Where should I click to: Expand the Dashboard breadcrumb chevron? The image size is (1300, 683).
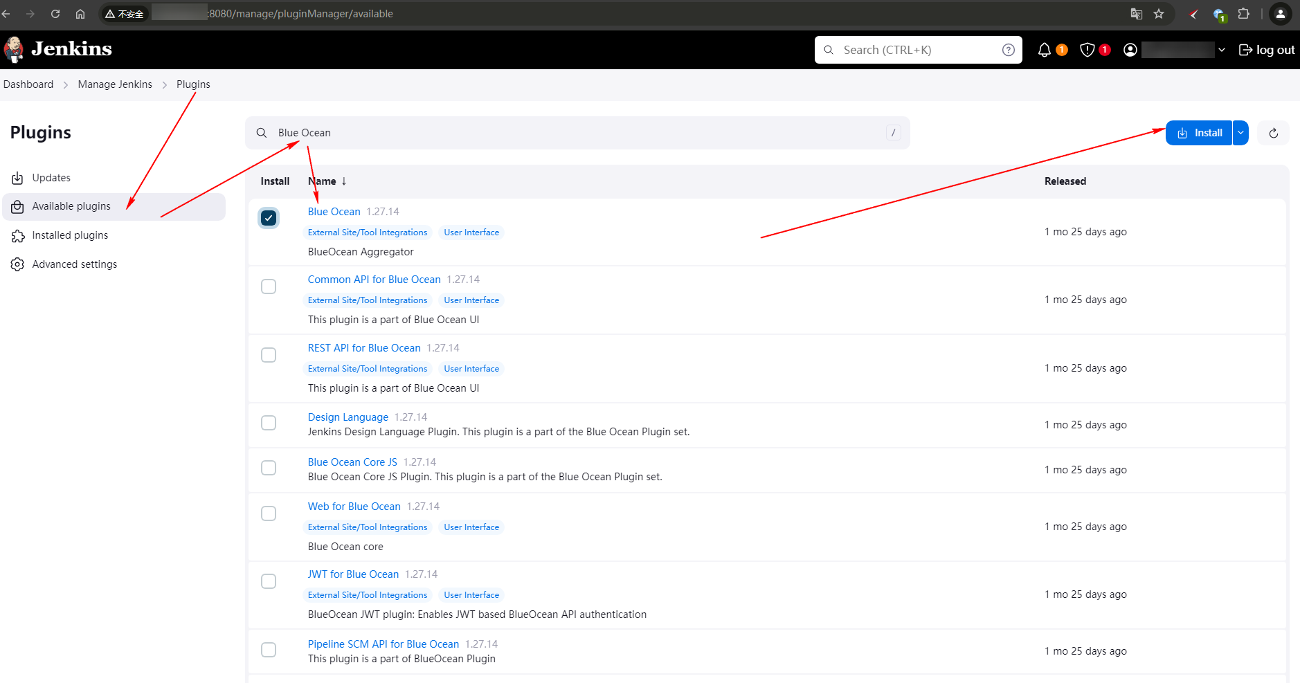(66, 84)
